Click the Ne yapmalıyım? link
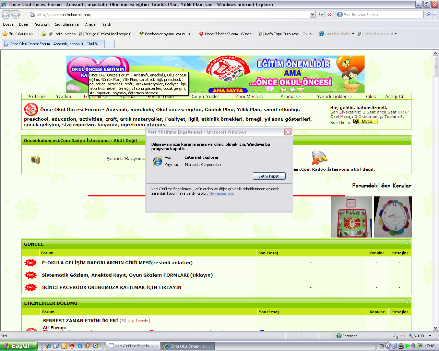Screen dimensions: 439x351 click(222, 193)
